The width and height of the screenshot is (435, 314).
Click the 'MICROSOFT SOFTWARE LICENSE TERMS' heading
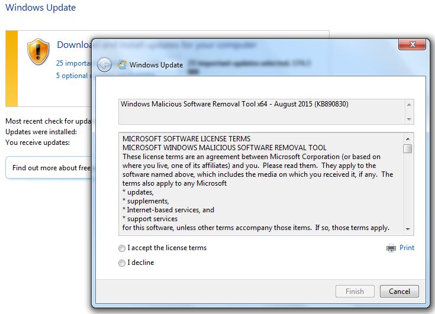186,138
